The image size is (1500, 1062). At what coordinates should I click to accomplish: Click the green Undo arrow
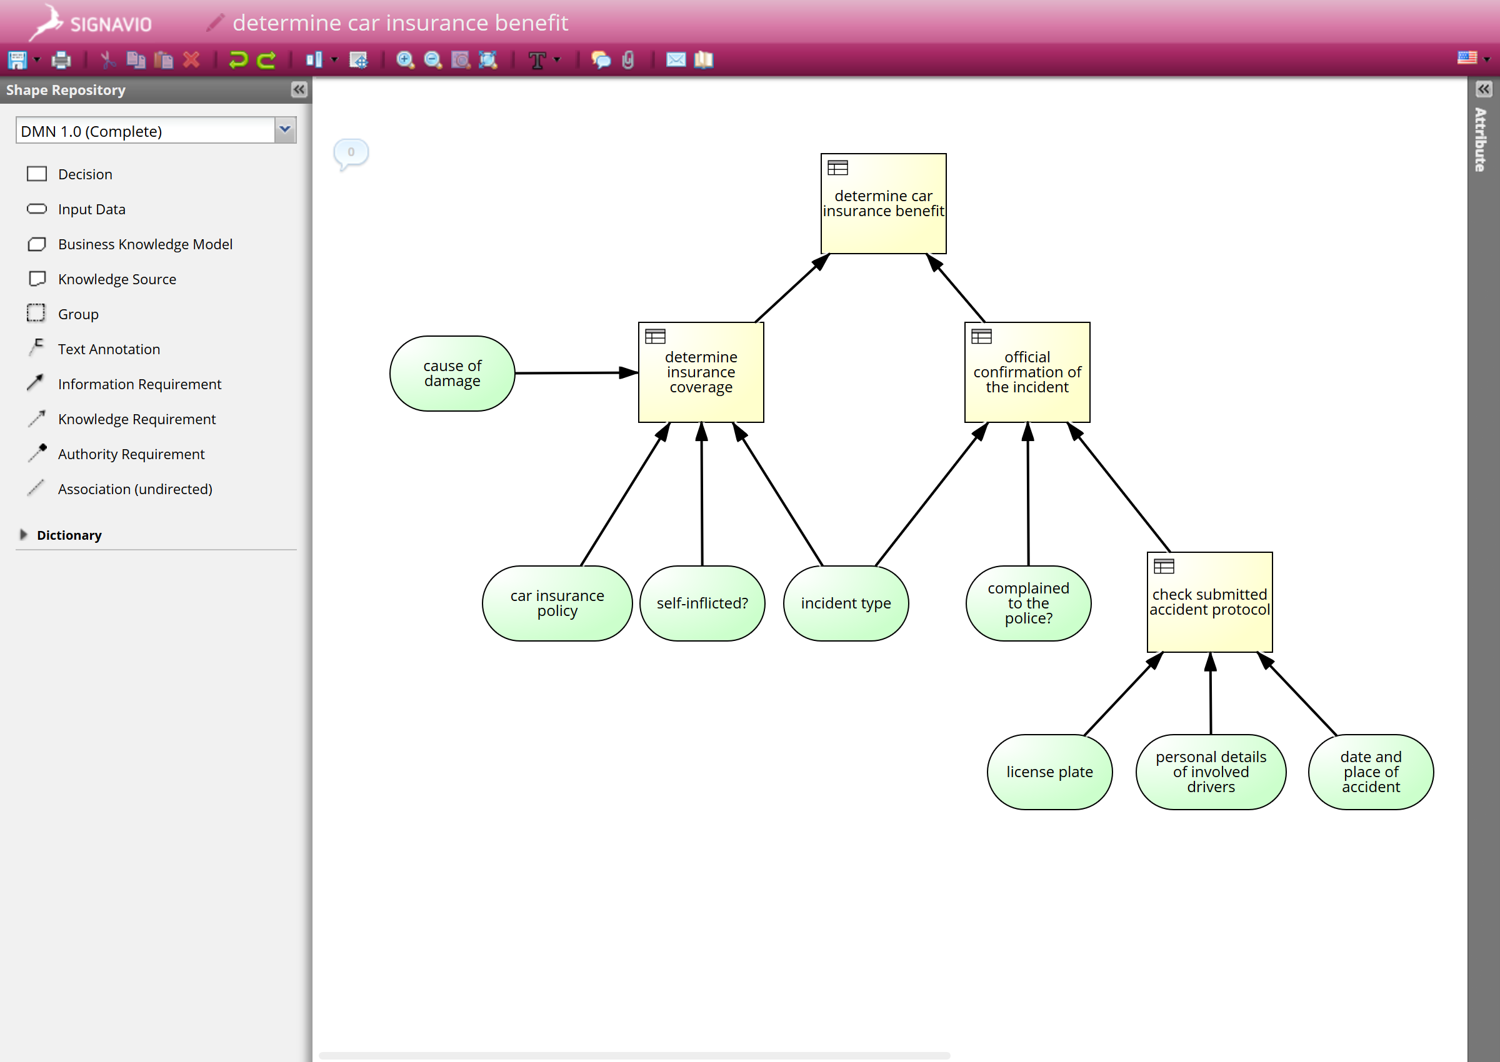pos(239,60)
